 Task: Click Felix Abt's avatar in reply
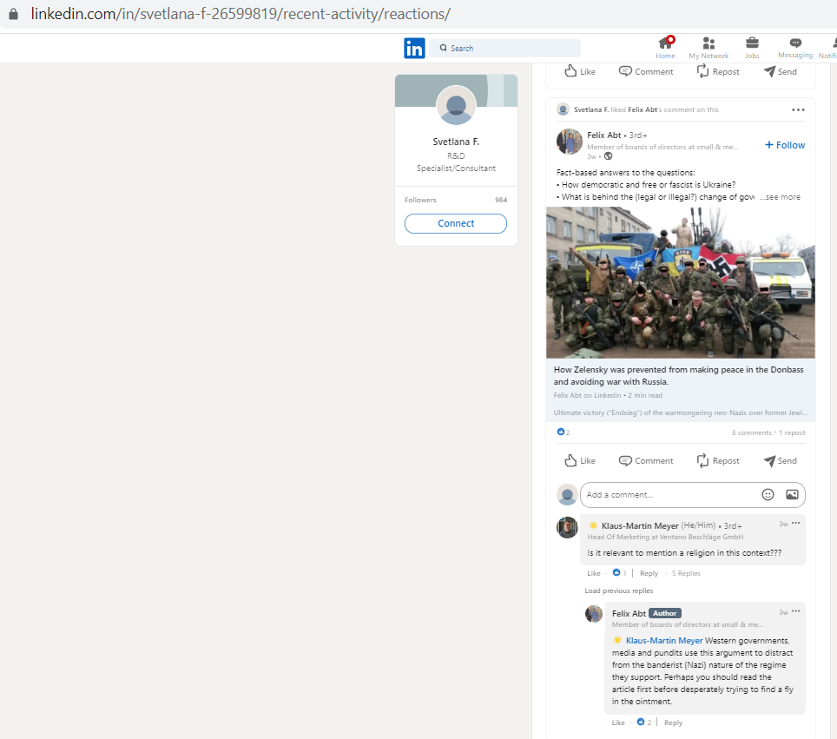coord(594,614)
